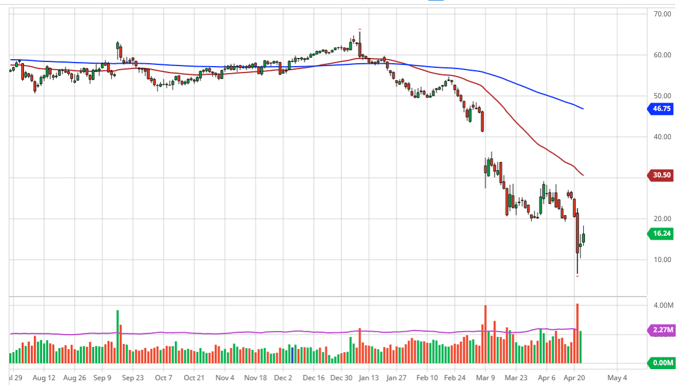Viewport: 678px width, 389px height.
Task: Click the blue 46.75 moving average price label
Action: click(660, 109)
